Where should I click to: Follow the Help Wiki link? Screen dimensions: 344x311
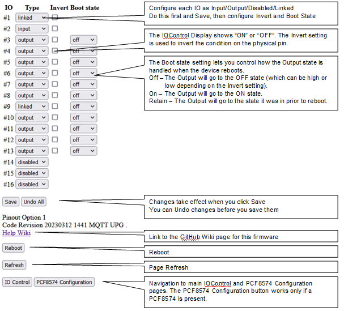point(16,233)
